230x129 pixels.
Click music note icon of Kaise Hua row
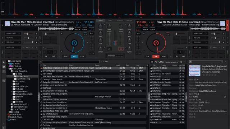coord(41,74)
